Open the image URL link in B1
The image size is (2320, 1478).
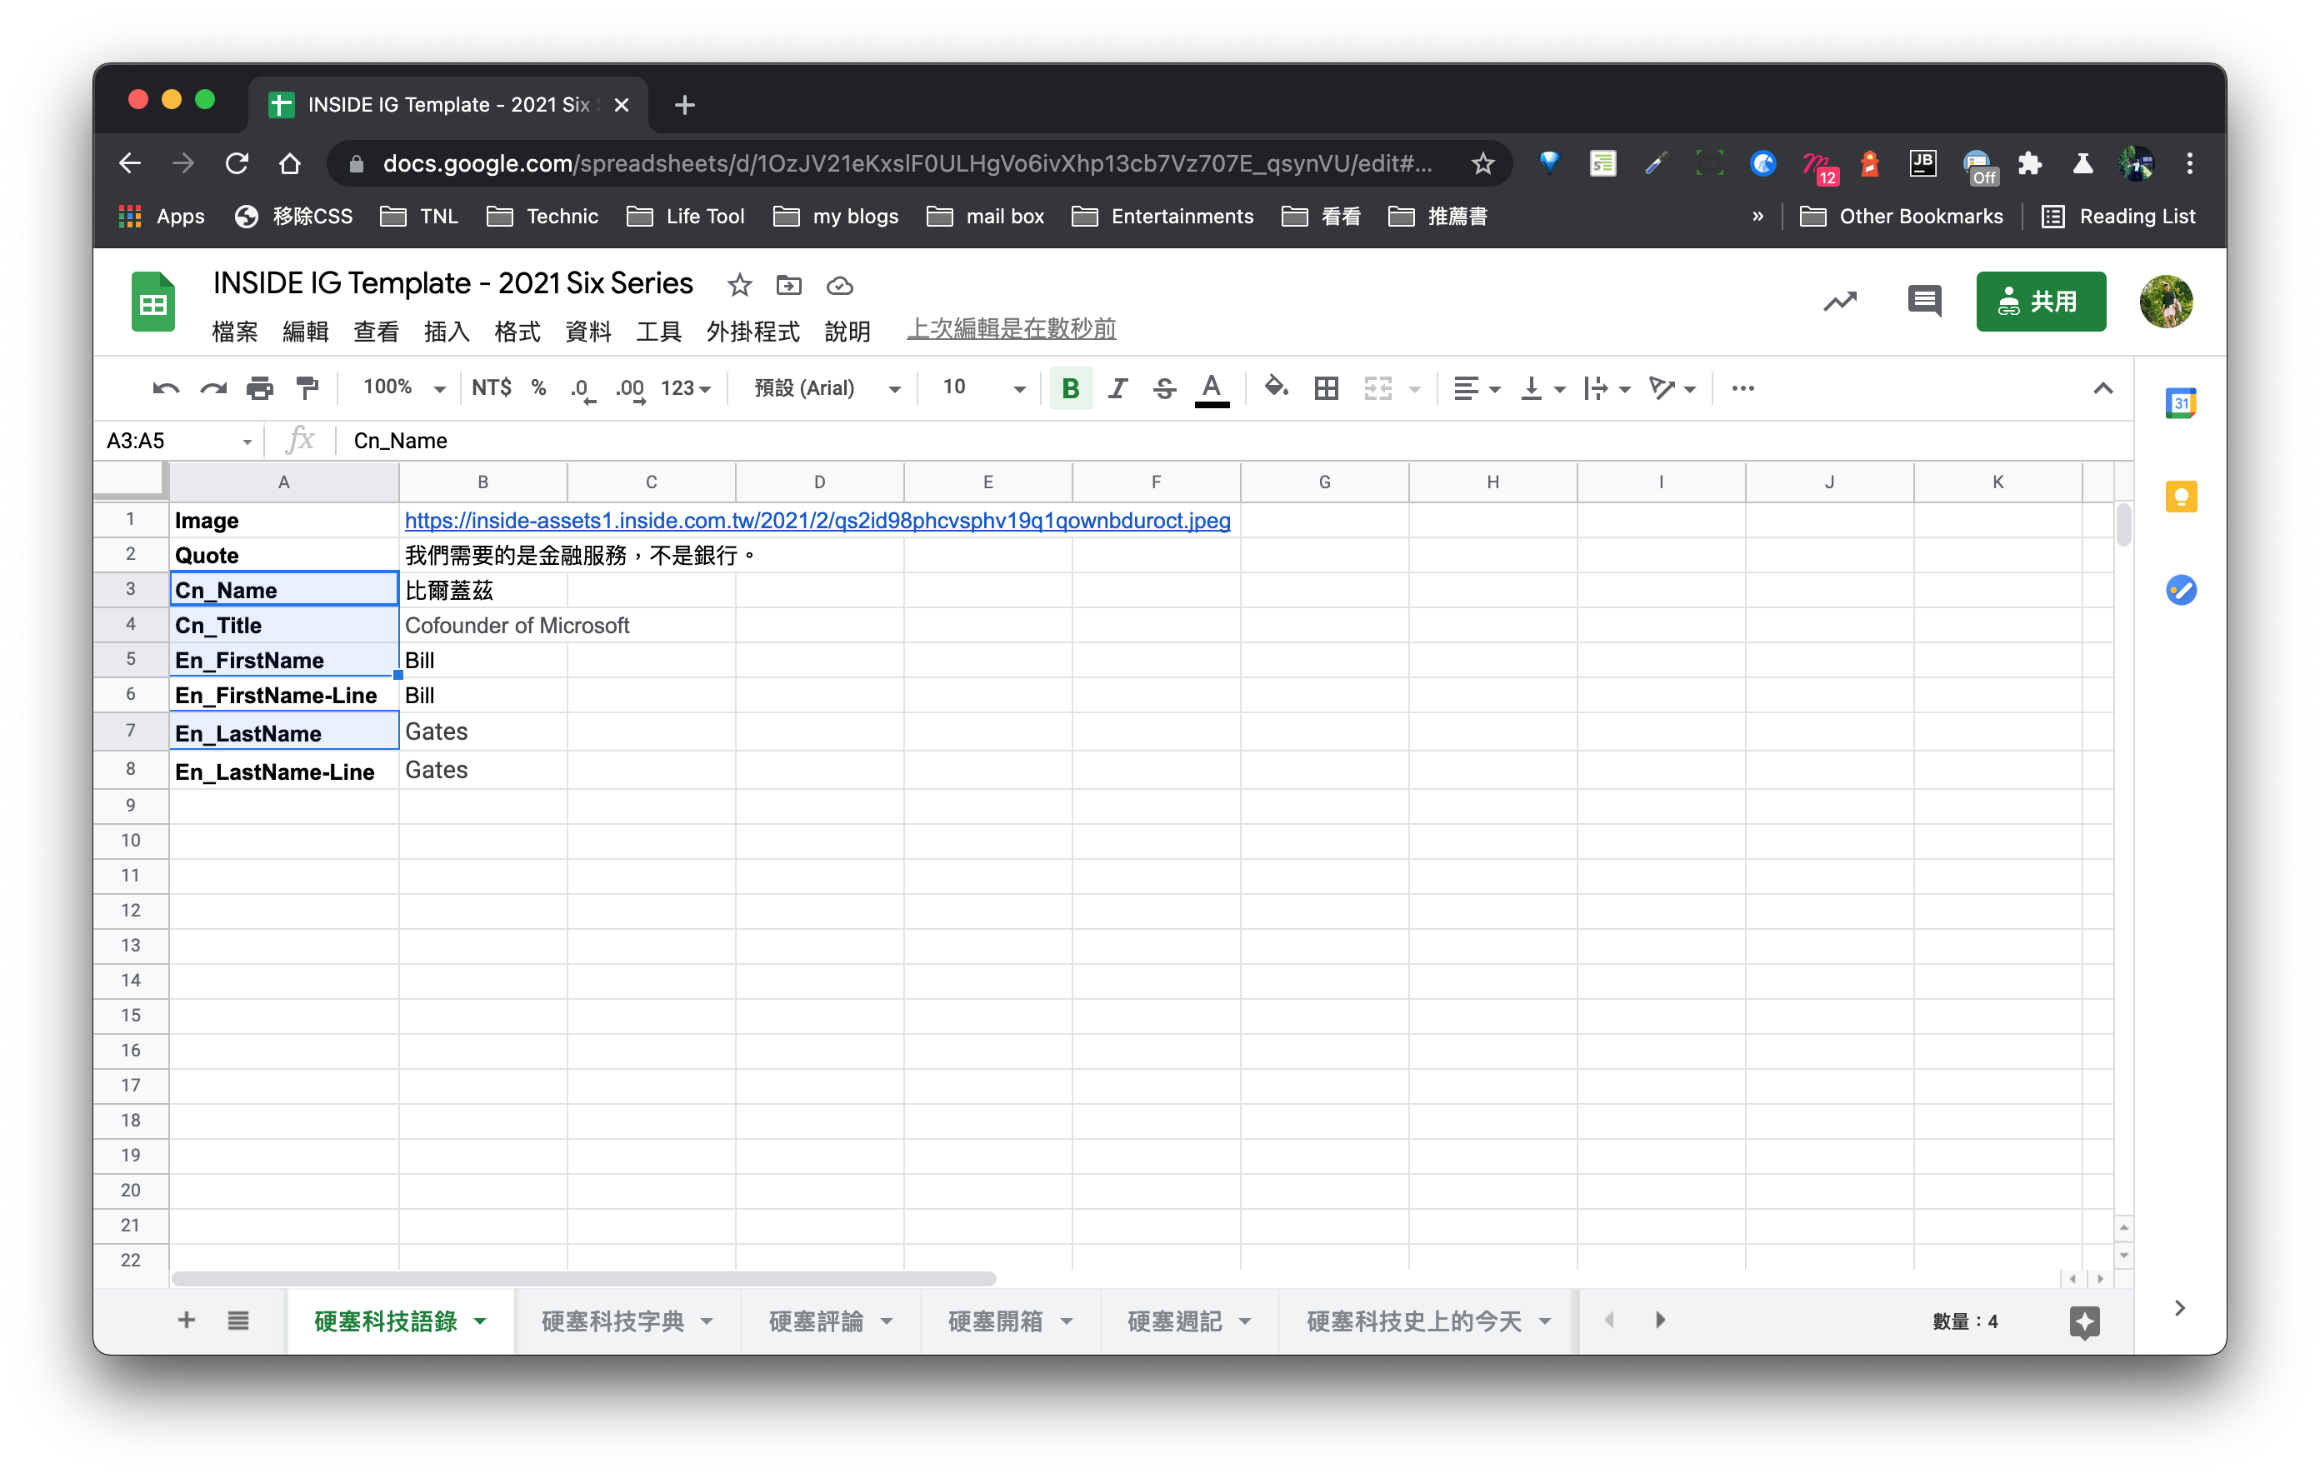[817, 520]
